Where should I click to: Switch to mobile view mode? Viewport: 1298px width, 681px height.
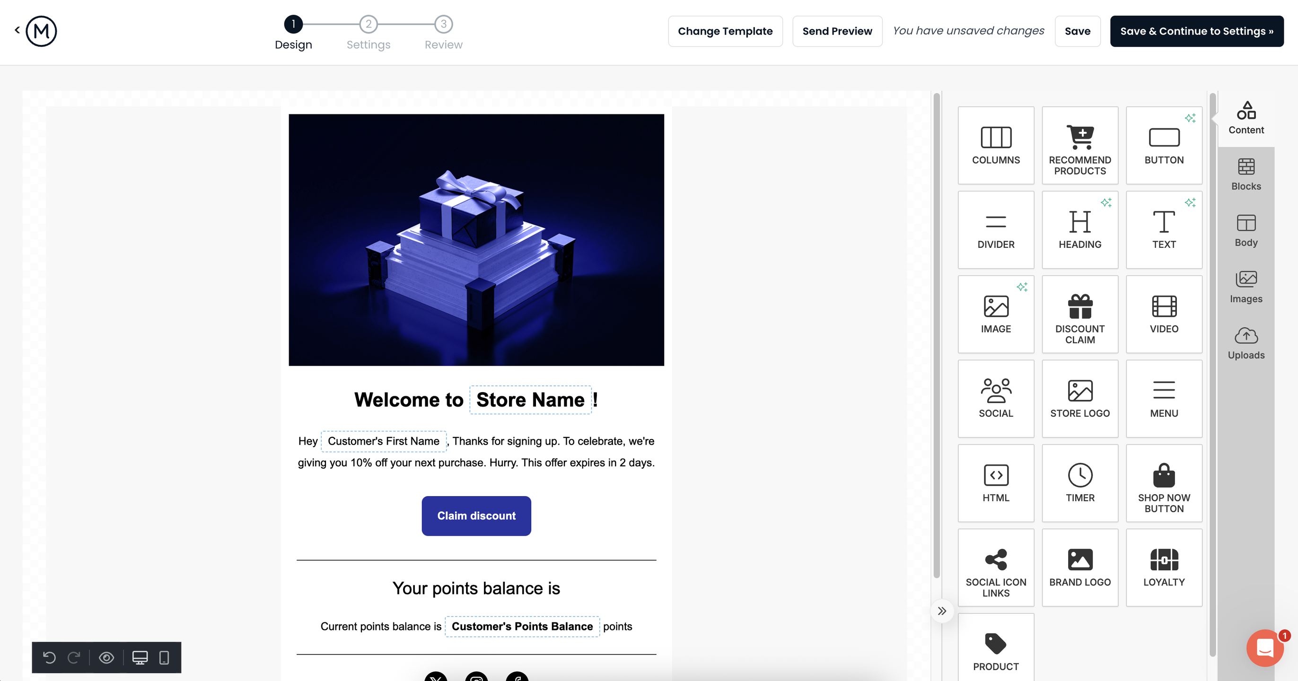[x=164, y=657]
